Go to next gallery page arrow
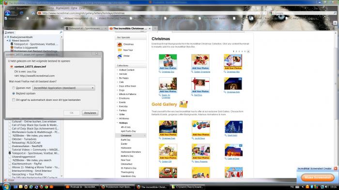 click(248, 52)
